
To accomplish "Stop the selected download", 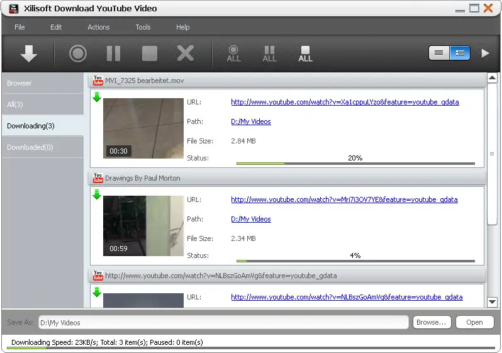I will coord(150,53).
